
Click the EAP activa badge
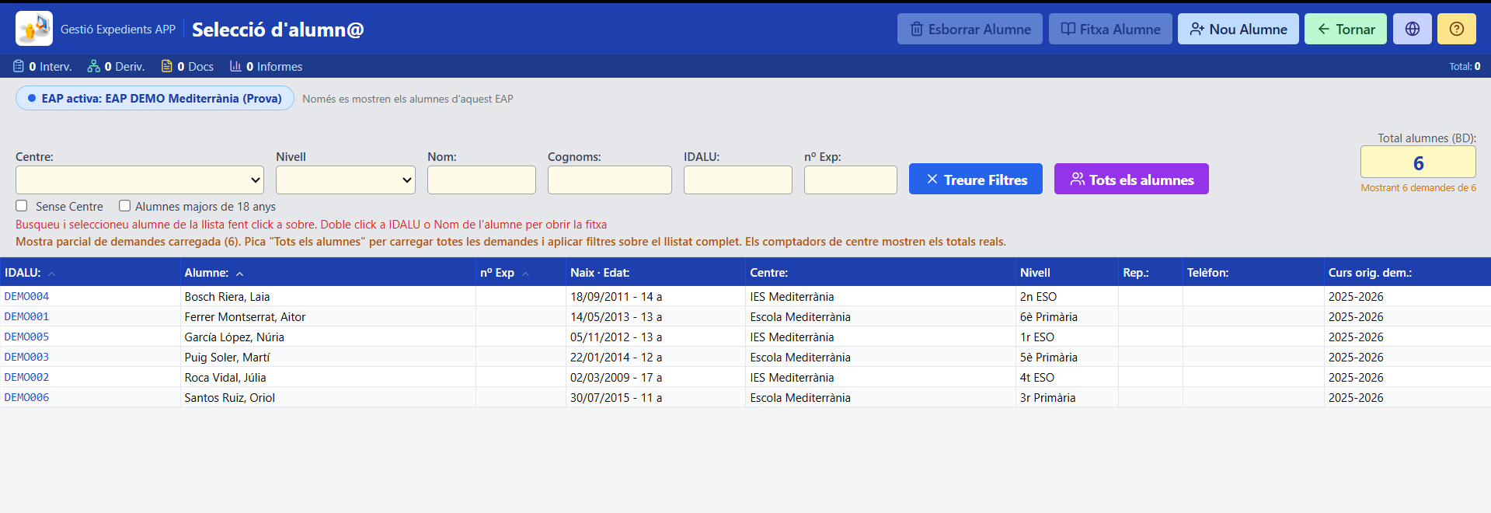click(x=155, y=98)
